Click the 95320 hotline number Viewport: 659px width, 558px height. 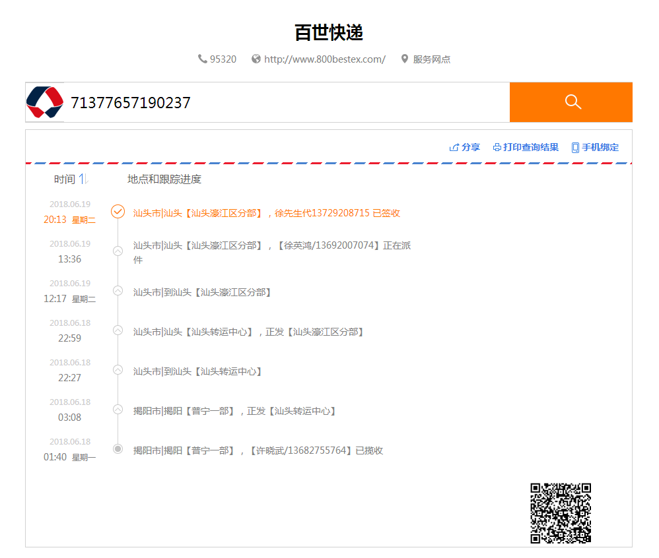point(223,59)
